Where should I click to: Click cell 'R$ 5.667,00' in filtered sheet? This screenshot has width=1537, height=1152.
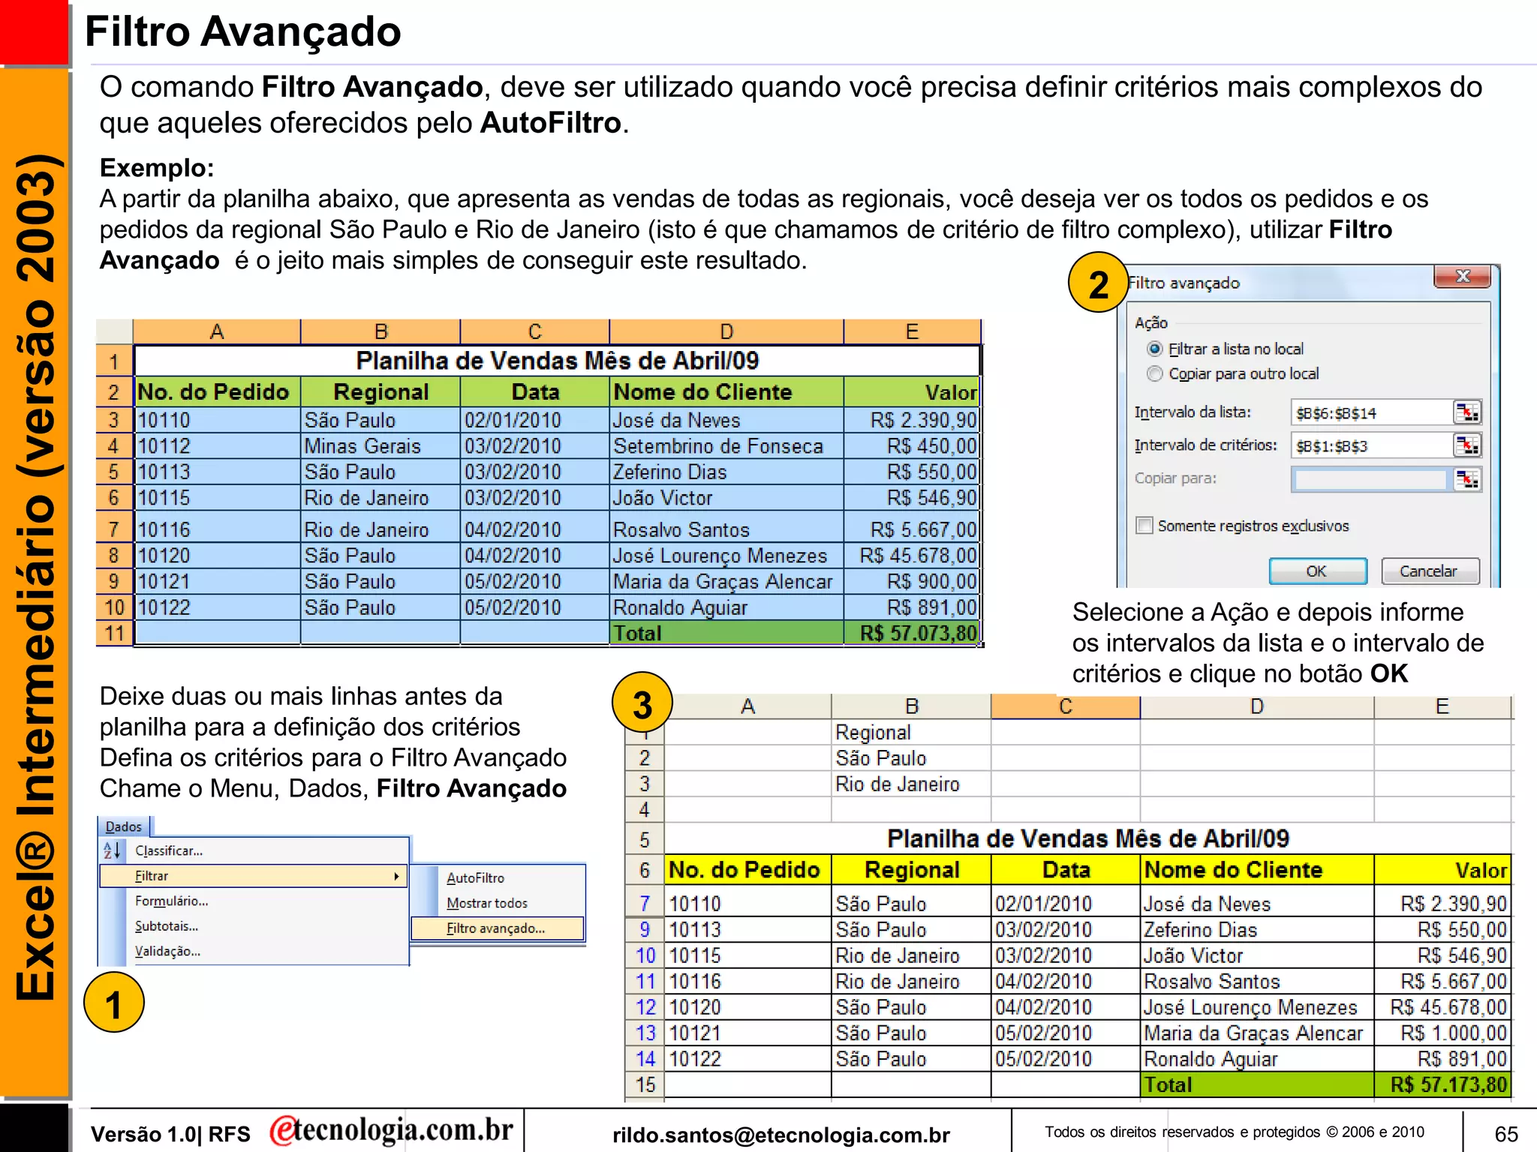1442,981
